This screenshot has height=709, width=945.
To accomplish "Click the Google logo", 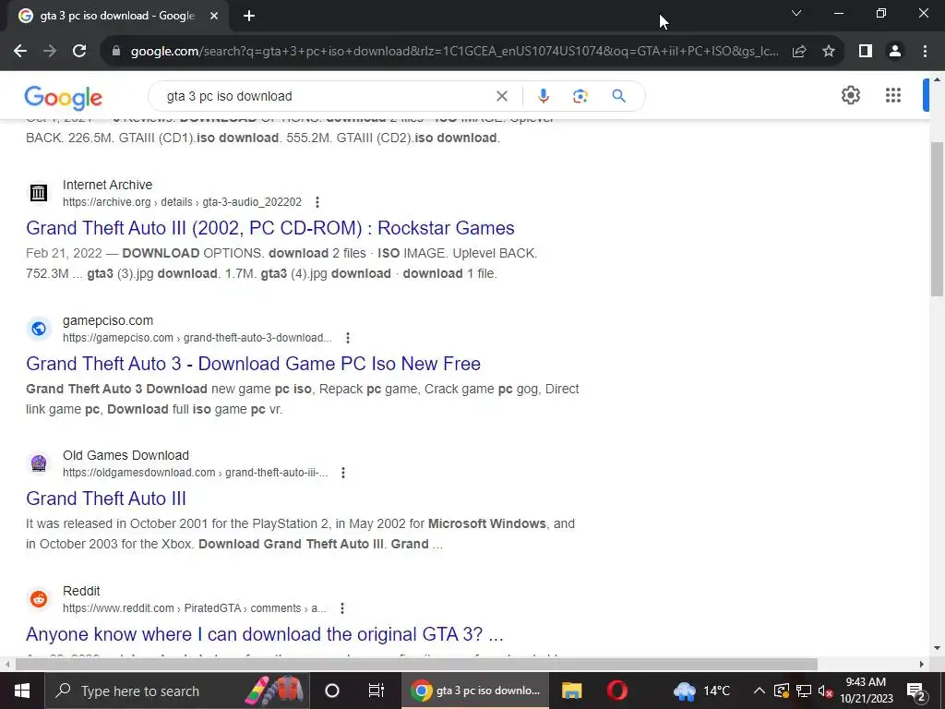I will pos(64,97).
